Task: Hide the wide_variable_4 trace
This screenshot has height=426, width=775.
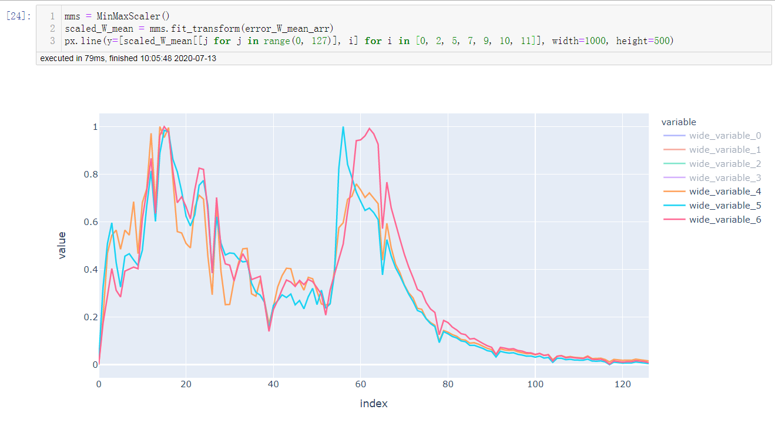Action: pos(725,191)
